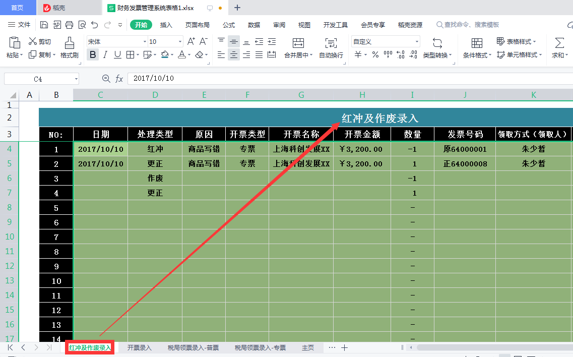
Task: Open a new document tab with plus
Action: click(237, 8)
